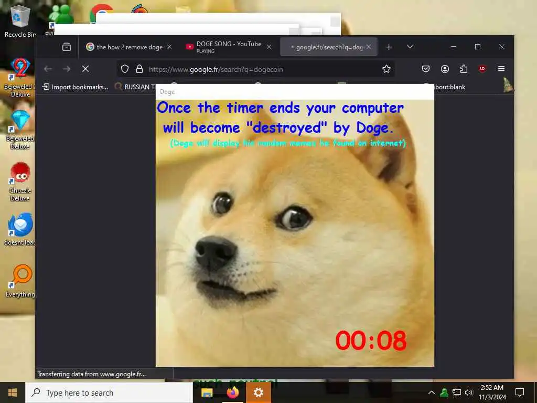Viewport: 537px width, 403px height.
Task: Close 'the how 2 remove doge' tab
Action: [x=169, y=47]
